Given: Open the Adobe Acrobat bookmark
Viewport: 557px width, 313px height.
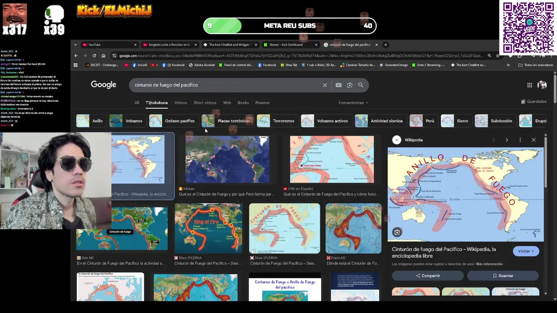Looking at the screenshot, I should pos(202,65).
